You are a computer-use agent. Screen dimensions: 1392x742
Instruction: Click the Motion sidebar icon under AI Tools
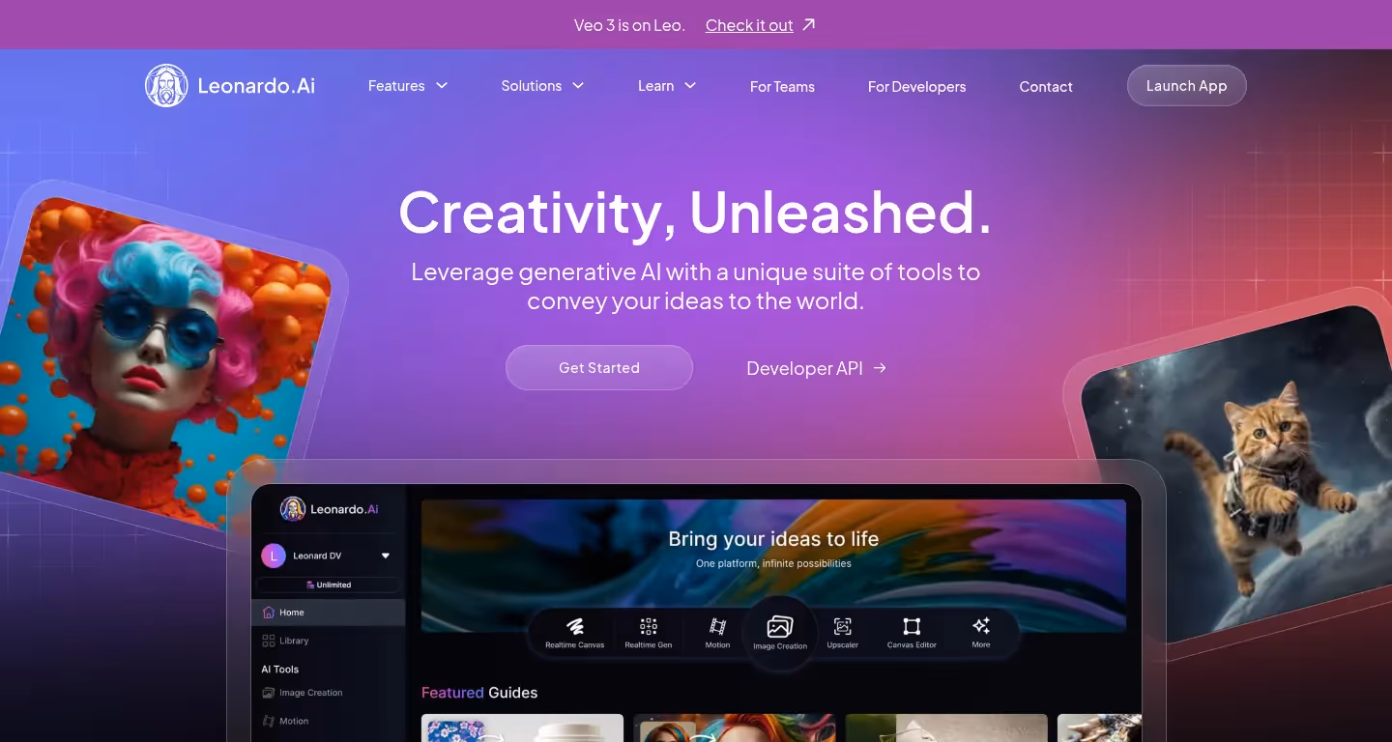point(268,721)
